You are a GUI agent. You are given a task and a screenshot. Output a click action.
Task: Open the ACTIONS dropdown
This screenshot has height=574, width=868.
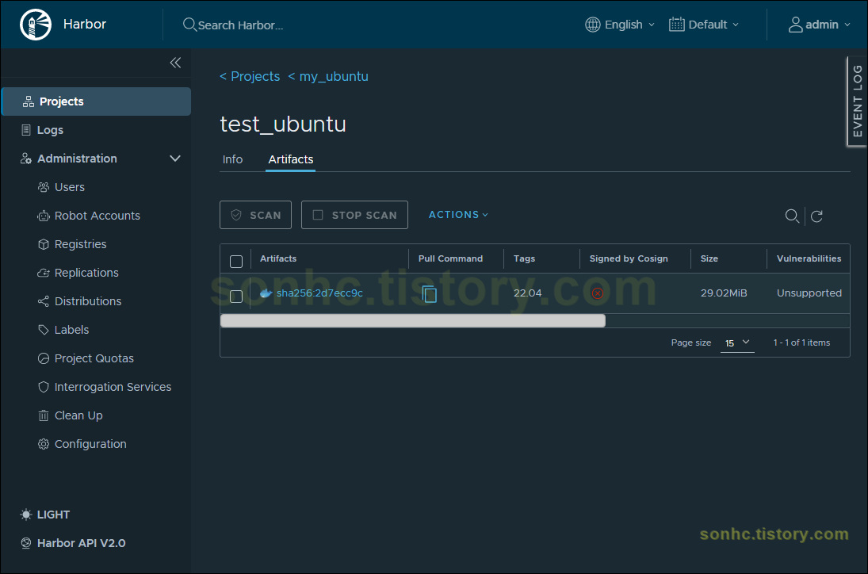pyautogui.click(x=458, y=215)
